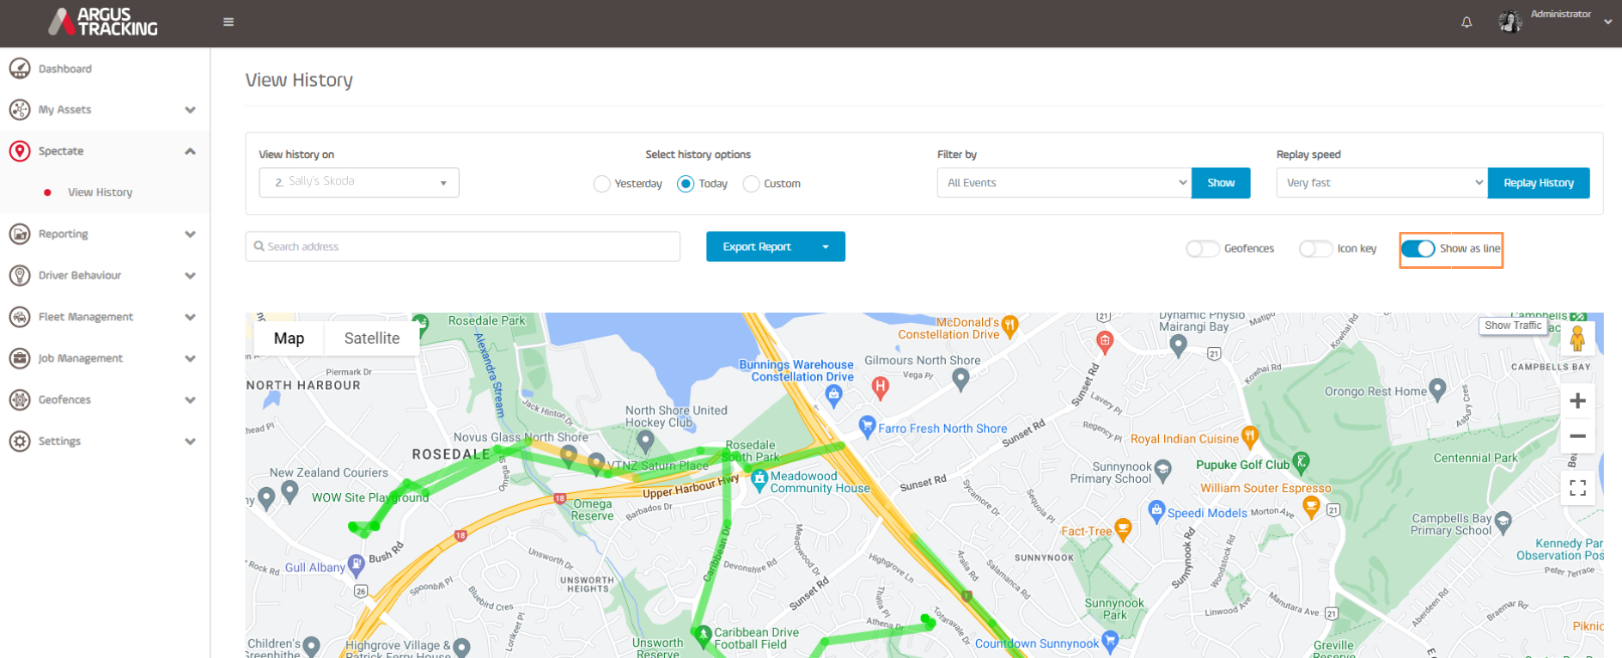The image size is (1622, 658).
Task: Click the Street View pegman icon
Action: tap(1577, 338)
